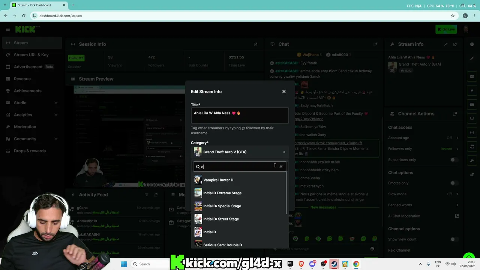Screen dimensions: 480x270
Task: Toggle Show view count
Action: point(454,239)
